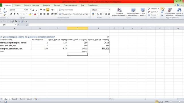
Task: Click the Clear eraser icon
Action: tap(162, 15)
